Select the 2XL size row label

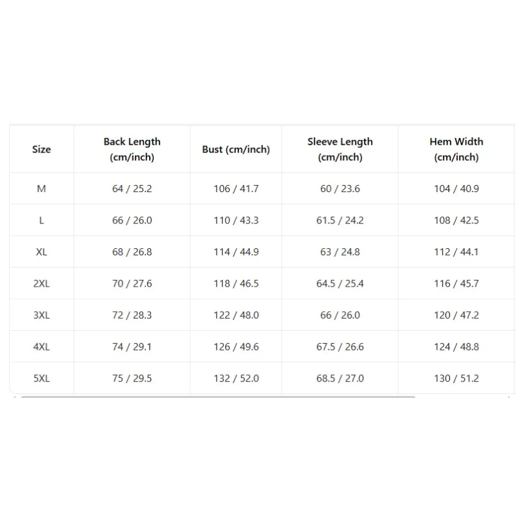tap(41, 283)
